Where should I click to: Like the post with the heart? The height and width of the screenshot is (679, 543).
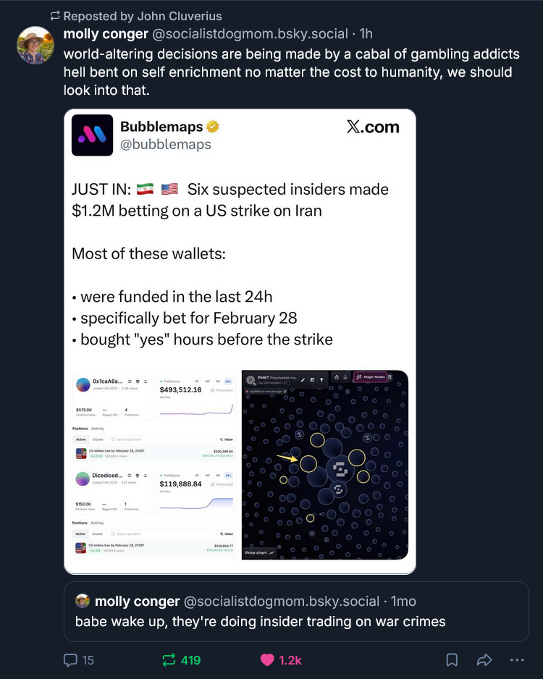268,659
